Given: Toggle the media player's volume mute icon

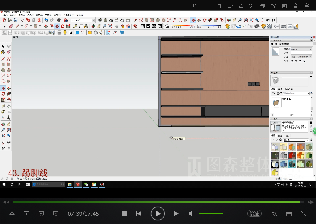Looking at the screenshot, I should point(192,214).
